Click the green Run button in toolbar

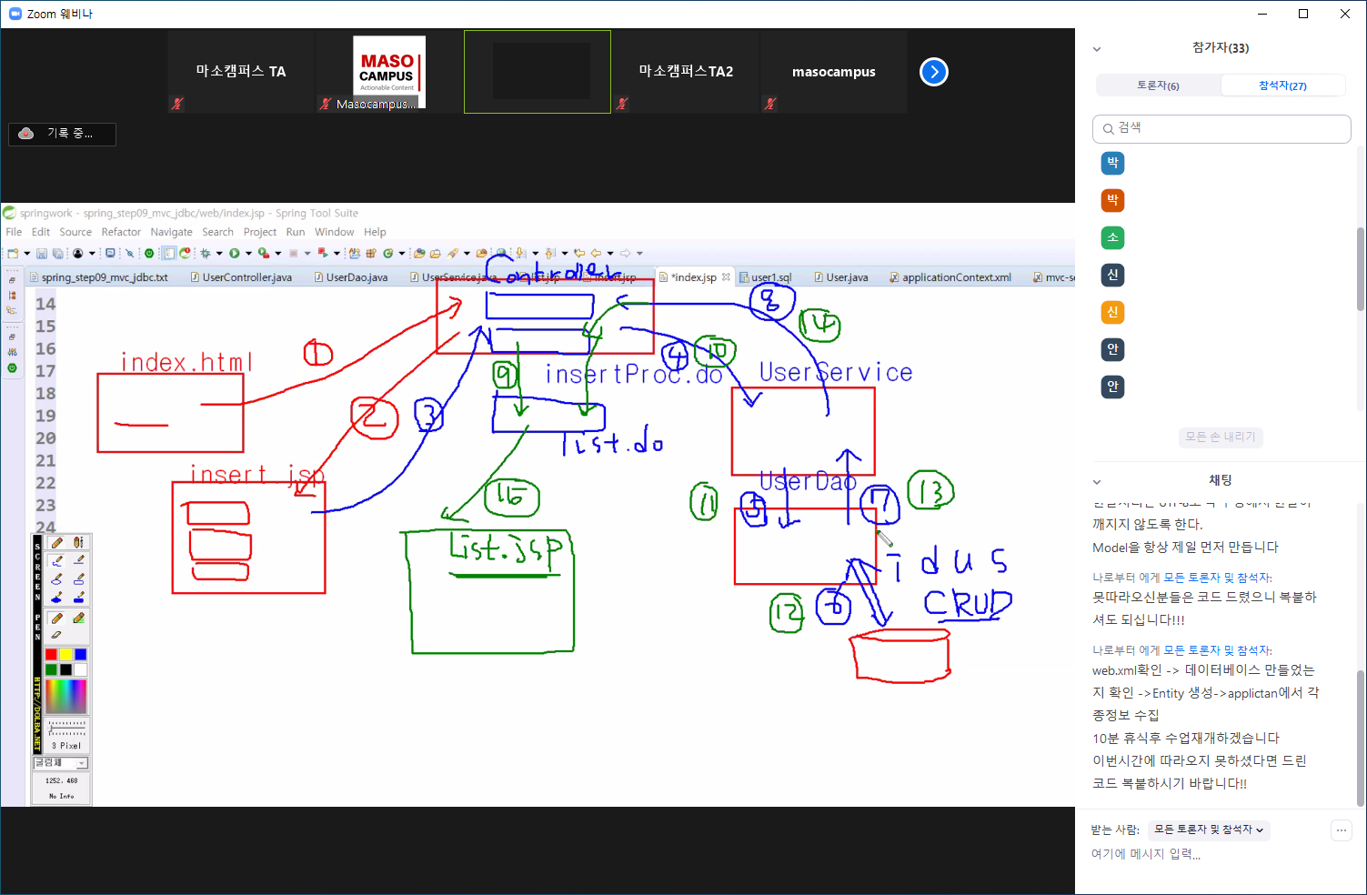pos(234,253)
